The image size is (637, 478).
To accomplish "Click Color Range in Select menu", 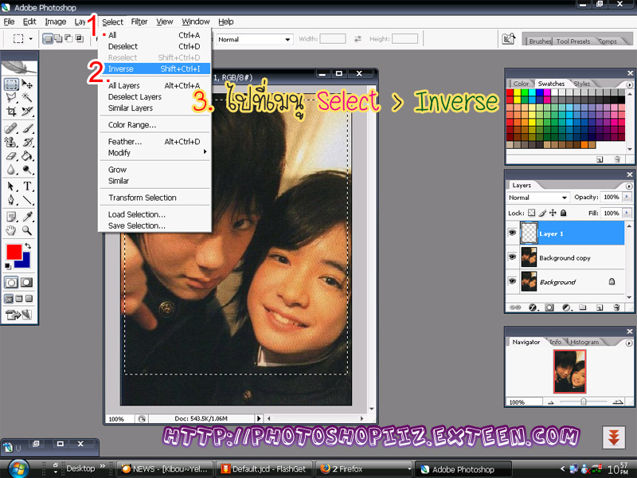I will pos(132,125).
